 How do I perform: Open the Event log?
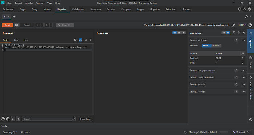pyautogui.click(x=9, y=132)
